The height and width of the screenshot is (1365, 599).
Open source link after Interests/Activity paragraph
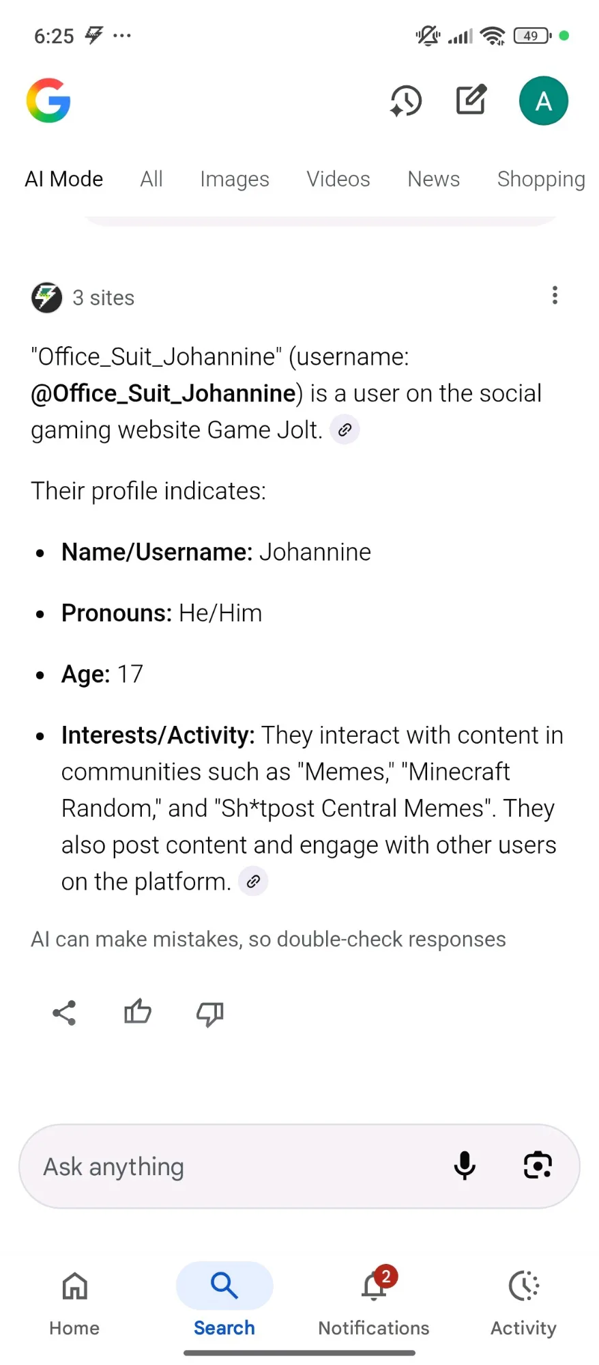[x=253, y=882]
